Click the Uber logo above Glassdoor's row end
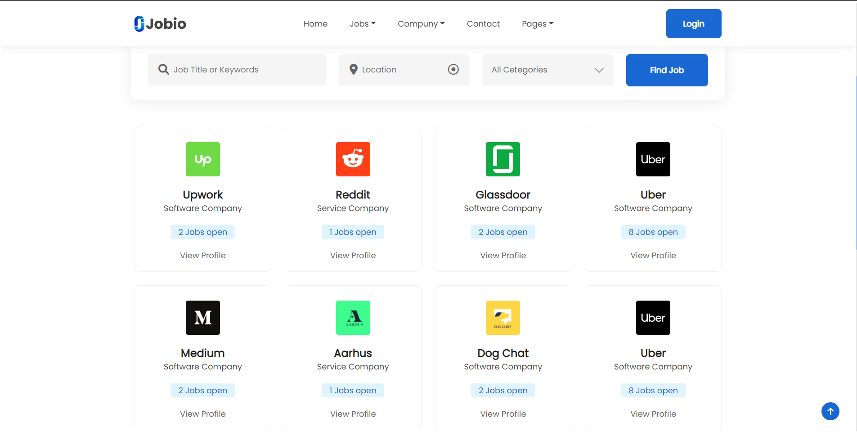The width and height of the screenshot is (857, 432). point(653,159)
